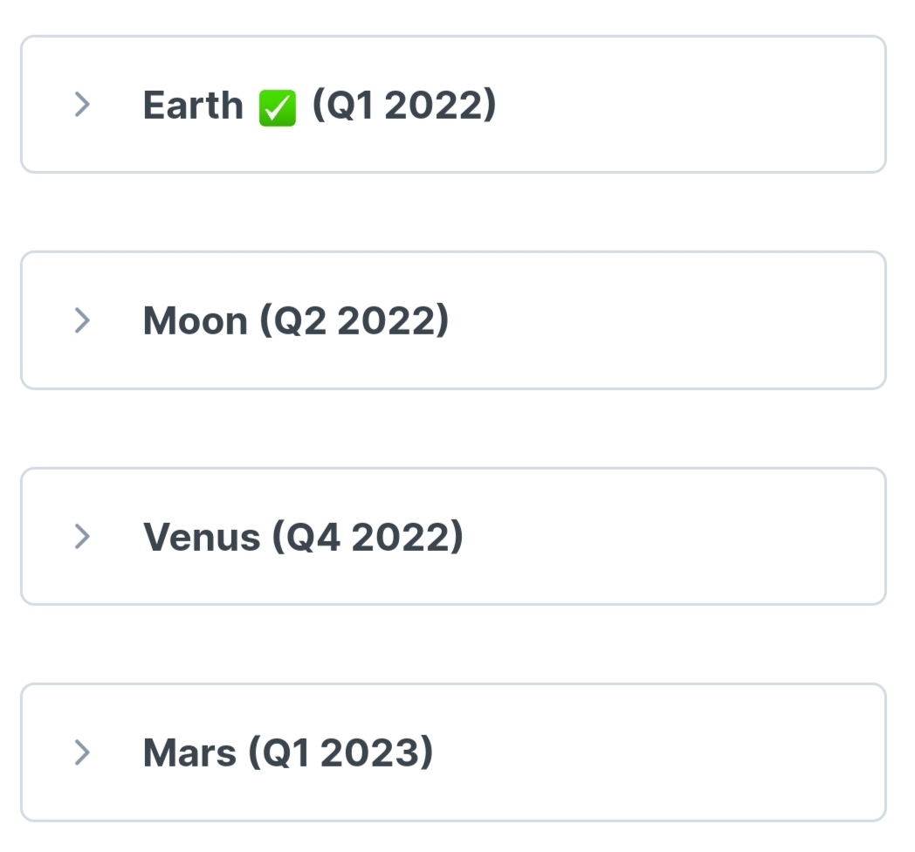Click the chevron beside Mars
Screen dimensions: 915x852
coord(83,752)
